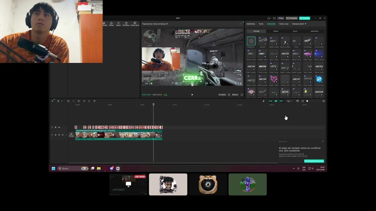
Task: Open the Plantillas panel
Action: click(x=126, y=24)
